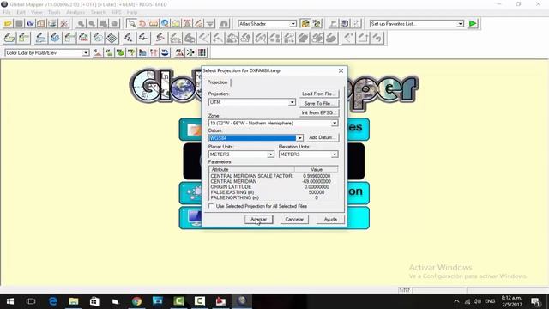The height and width of the screenshot is (309, 549).
Task: Click the Add Datum button
Action: (x=323, y=137)
